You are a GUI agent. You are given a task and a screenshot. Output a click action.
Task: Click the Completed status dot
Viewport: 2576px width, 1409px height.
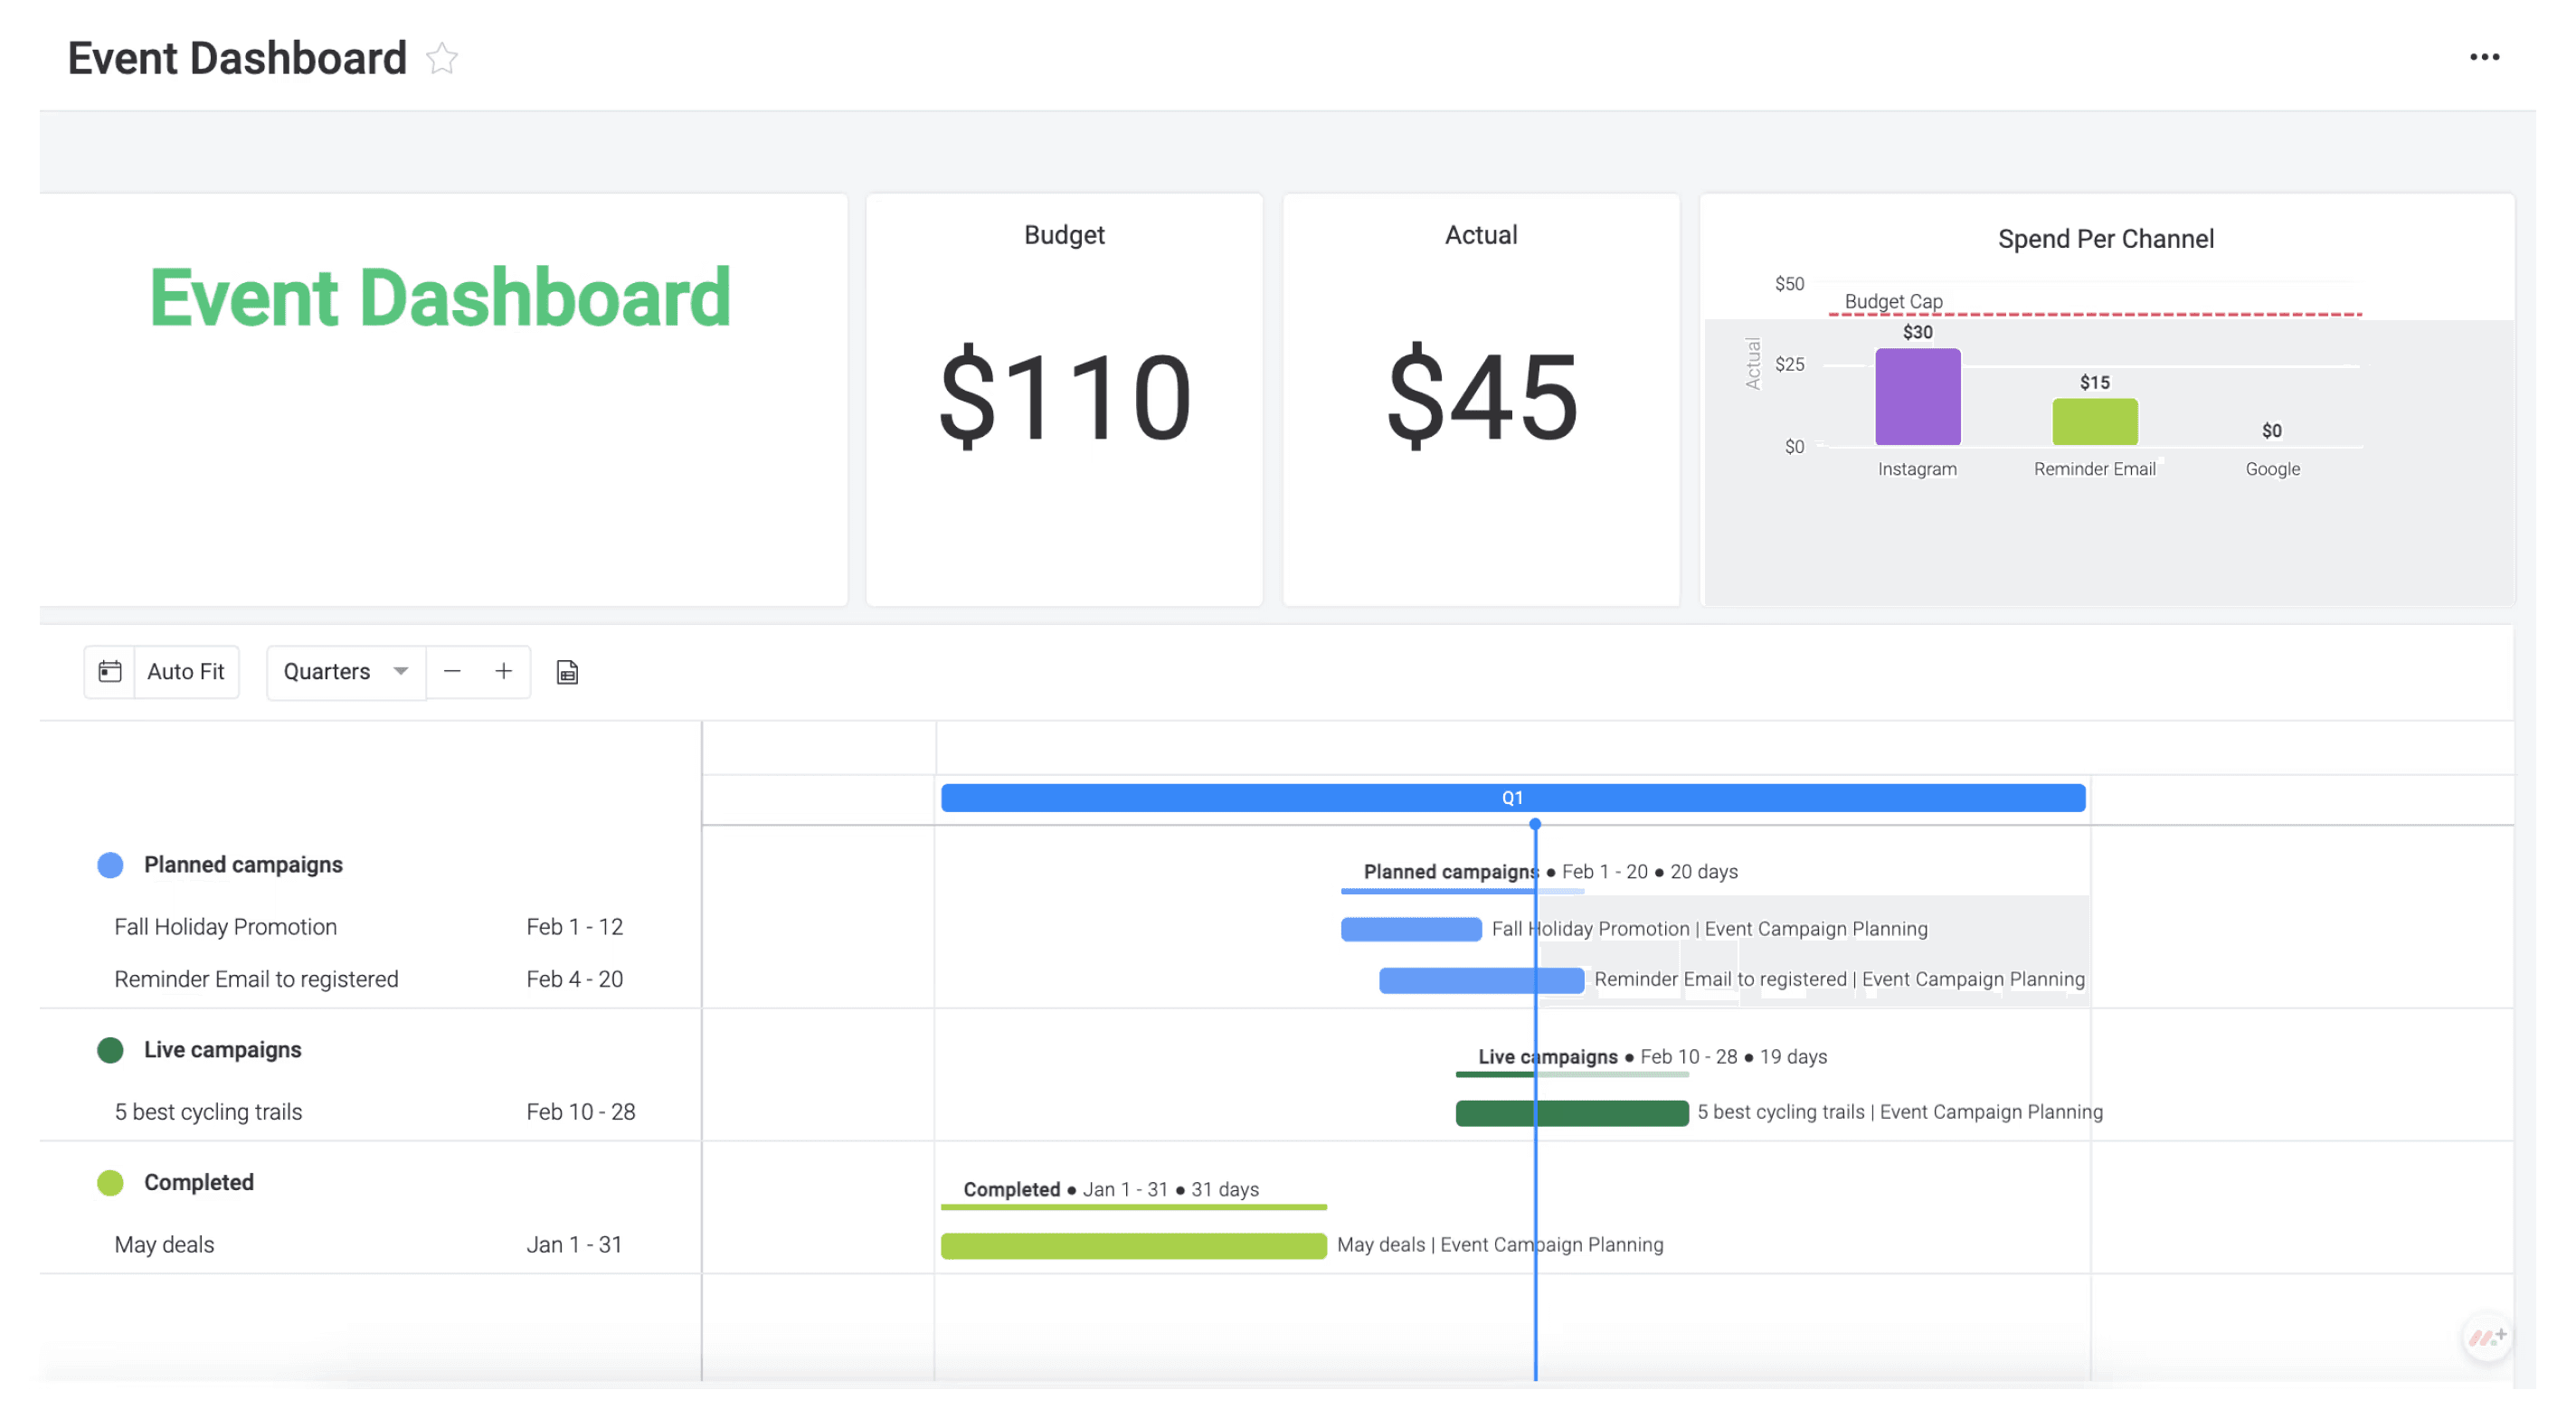pyautogui.click(x=109, y=1182)
